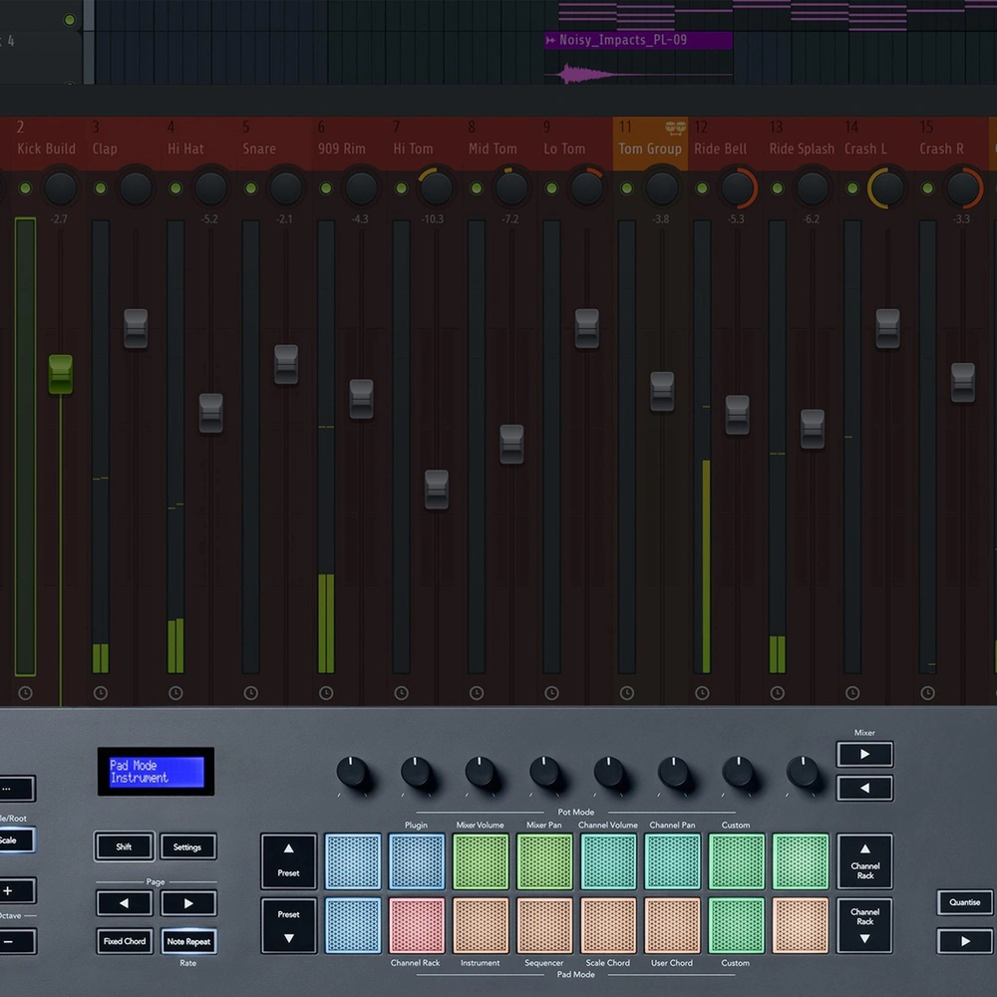Toggle the green mute LED on the Ride Bell track
This screenshot has height=997, width=997.
[x=701, y=187]
